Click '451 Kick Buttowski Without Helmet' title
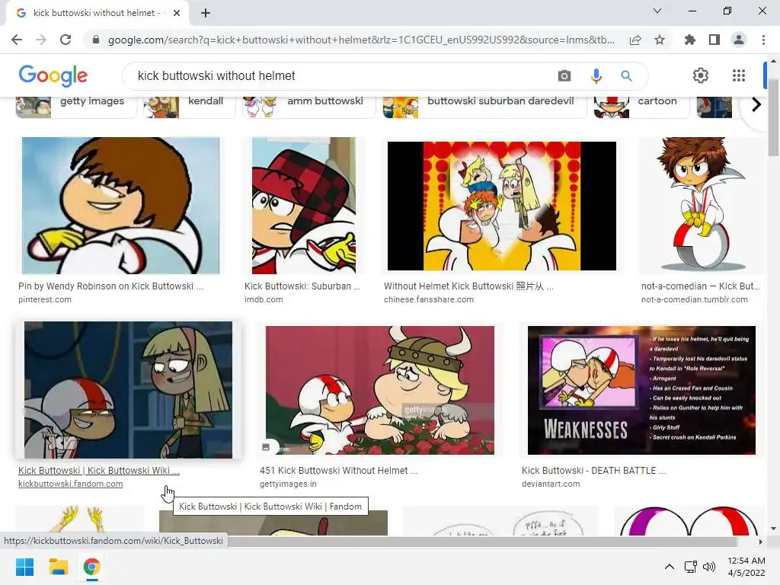The height and width of the screenshot is (585, 780). [338, 470]
